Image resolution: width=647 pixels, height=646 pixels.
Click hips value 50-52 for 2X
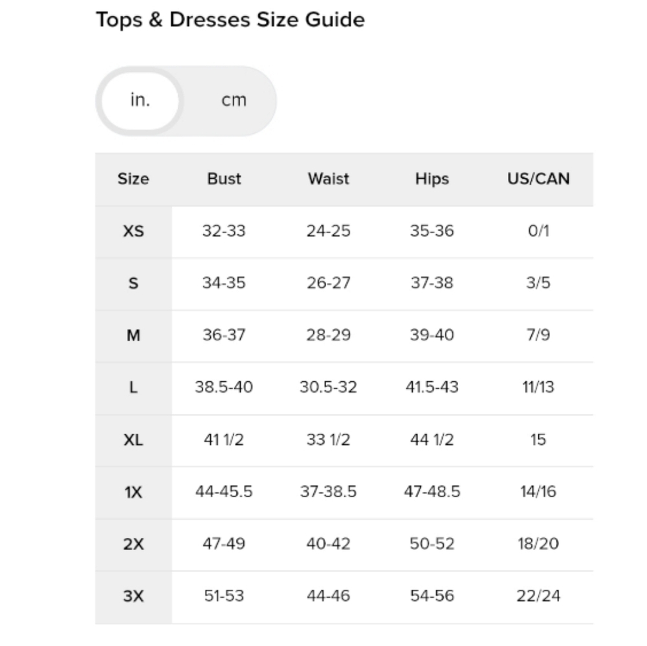432,544
